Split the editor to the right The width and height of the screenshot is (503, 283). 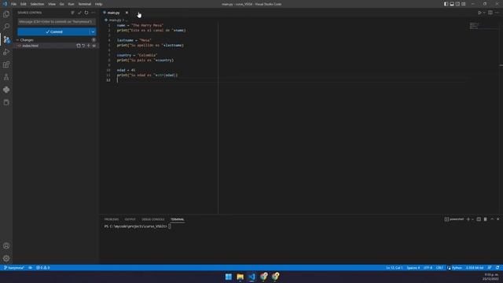click(x=490, y=13)
